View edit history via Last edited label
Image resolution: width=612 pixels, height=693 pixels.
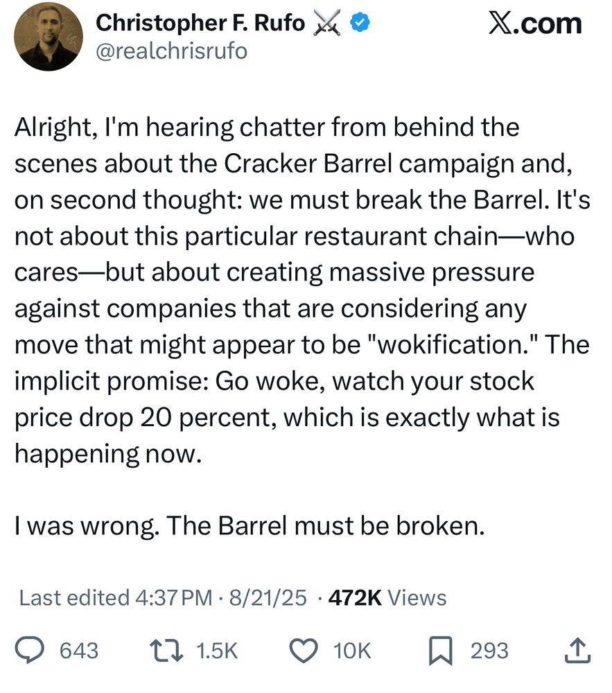click(73, 597)
